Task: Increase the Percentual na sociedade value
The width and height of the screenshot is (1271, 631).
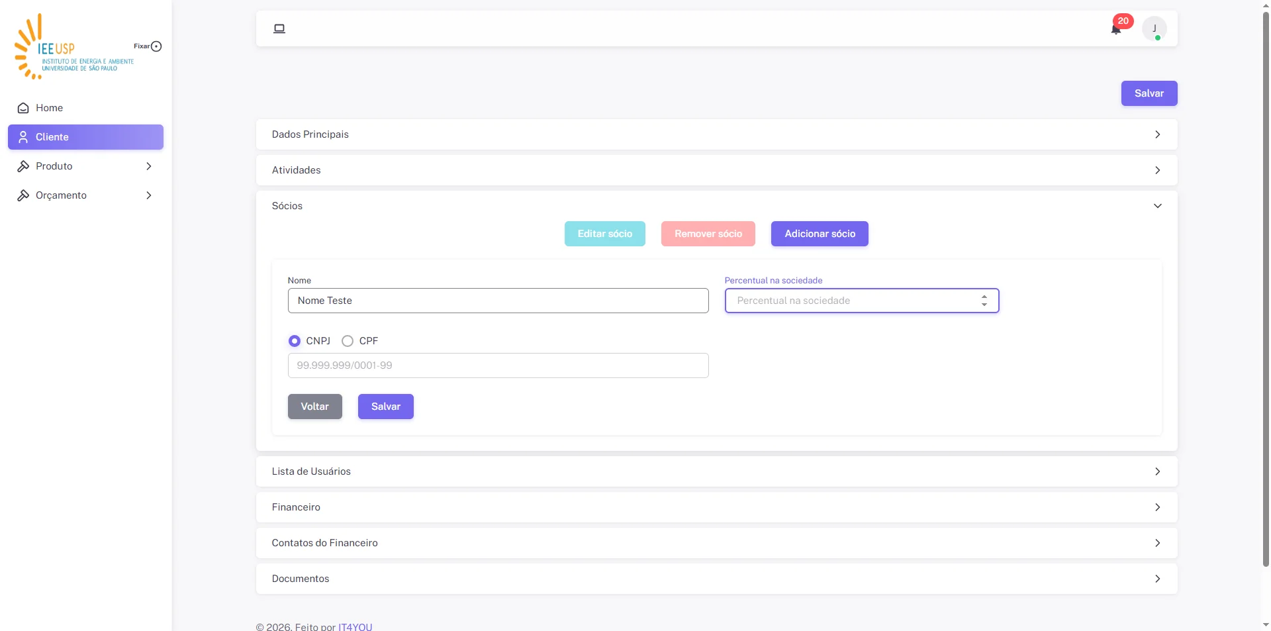Action: point(984,297)
